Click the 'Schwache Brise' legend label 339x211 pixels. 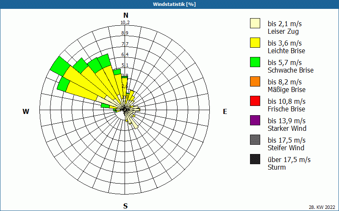click(291, 70)
